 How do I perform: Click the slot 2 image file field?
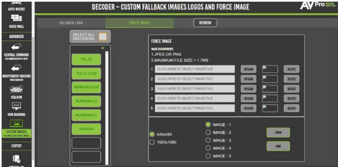(195, 79)
